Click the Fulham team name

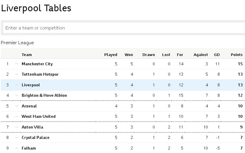click(x=29, y=148)
